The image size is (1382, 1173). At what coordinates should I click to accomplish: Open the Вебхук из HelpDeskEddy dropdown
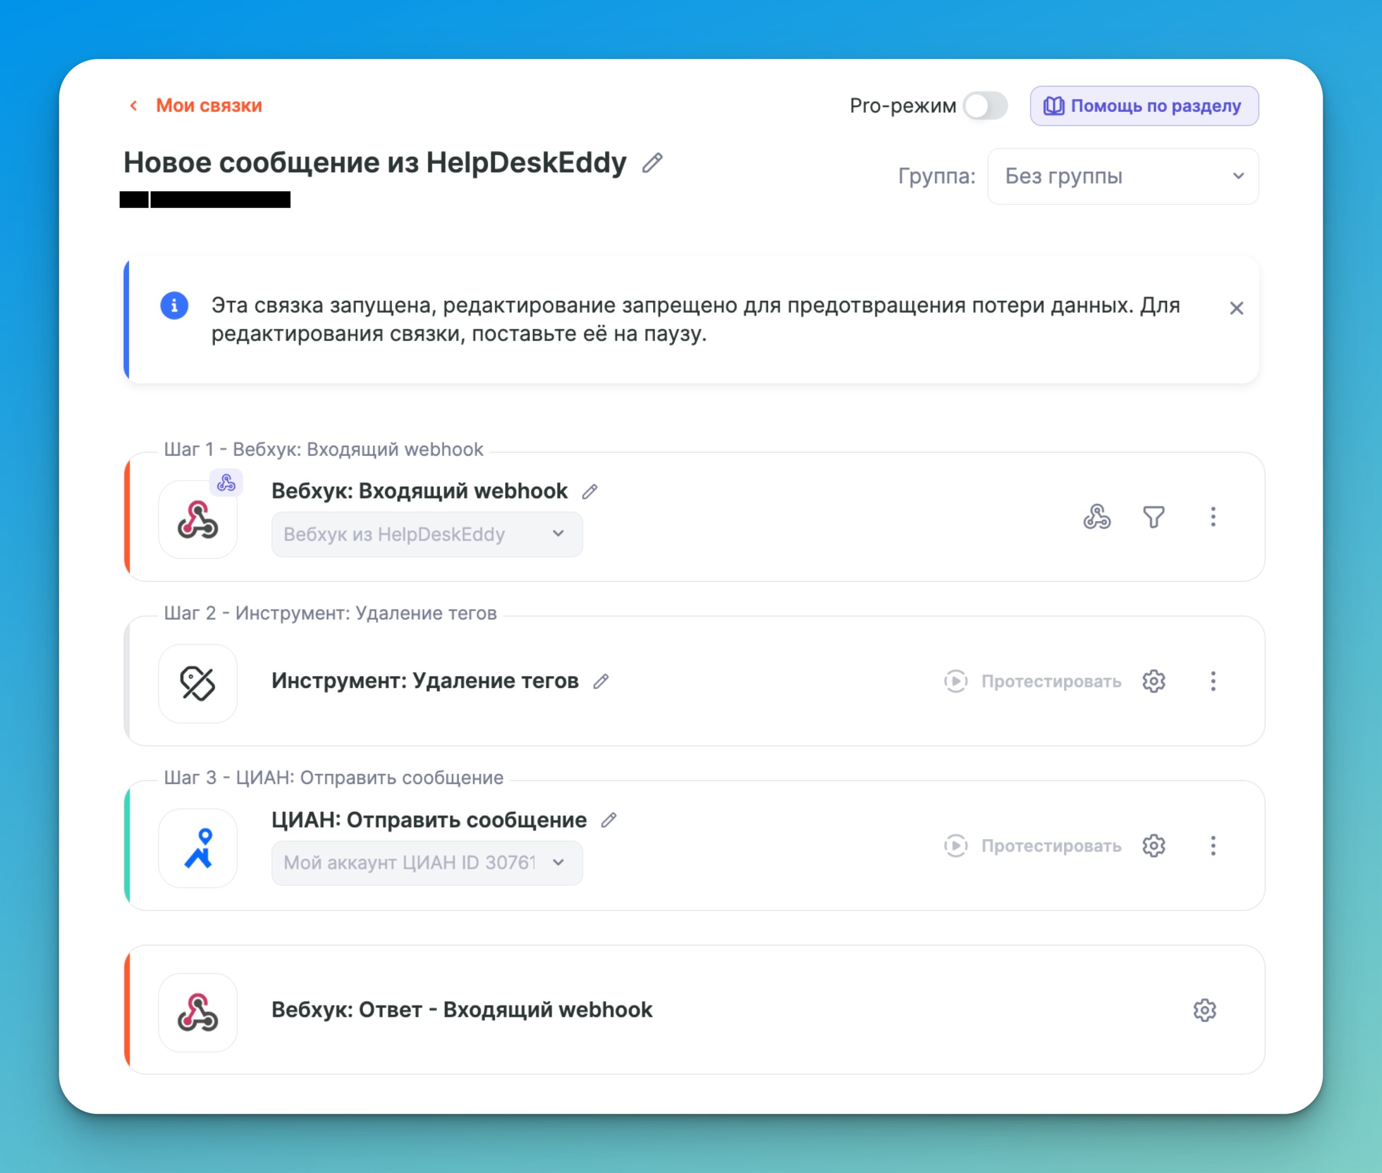point(426,534)
